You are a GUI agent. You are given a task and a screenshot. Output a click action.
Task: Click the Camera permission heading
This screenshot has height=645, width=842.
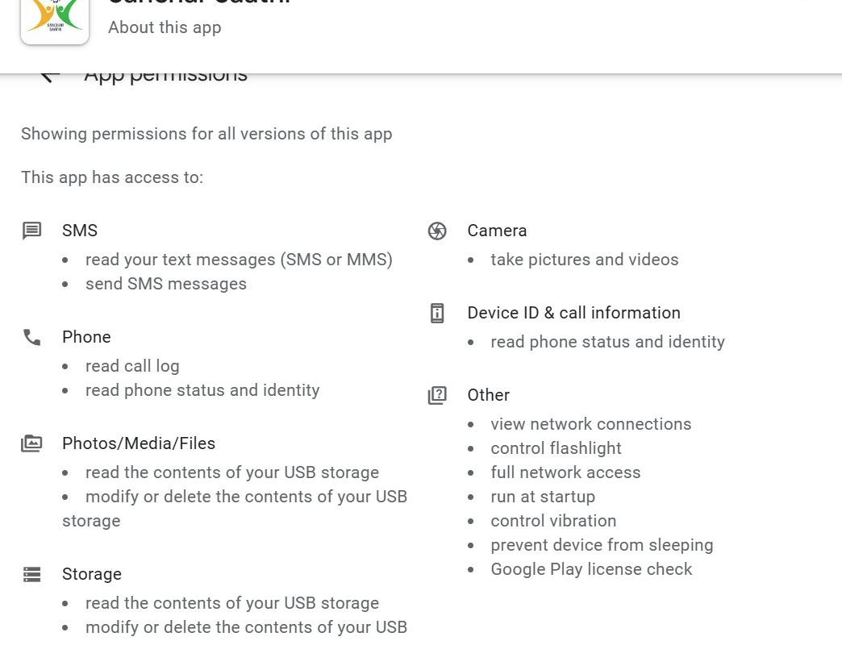click(x=497, y=231)
